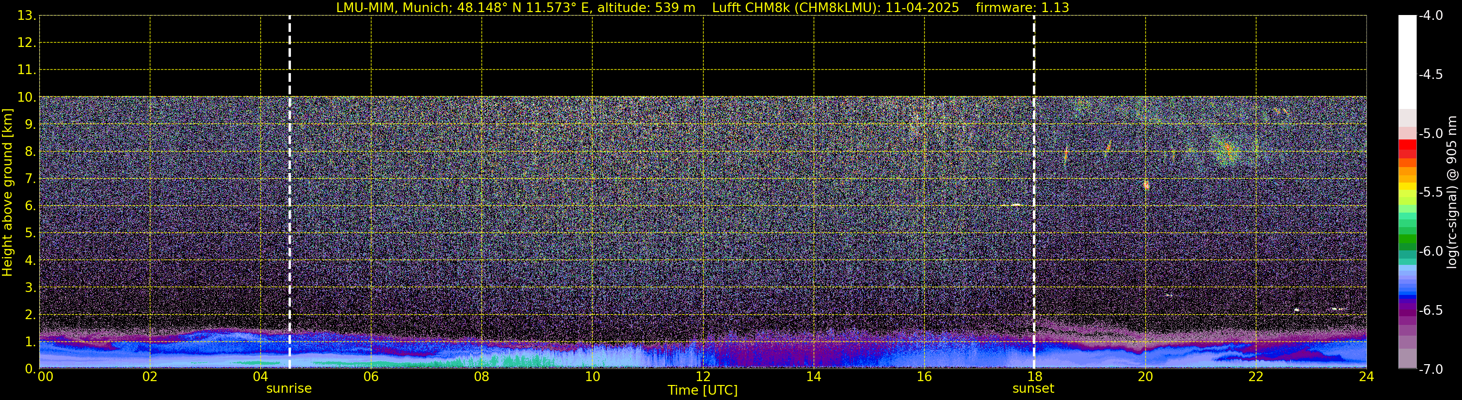Click the '0' height axis tick label
Screen dimensions: 1462x400
pyautogui.click(x=30, y=369)
